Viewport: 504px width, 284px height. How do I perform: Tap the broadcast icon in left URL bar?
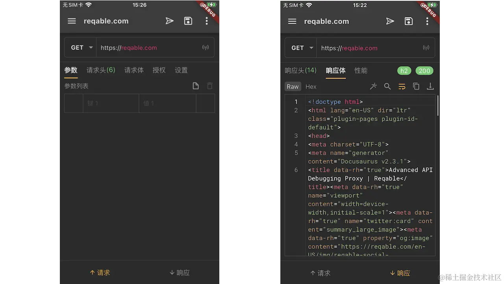(206, 47)
